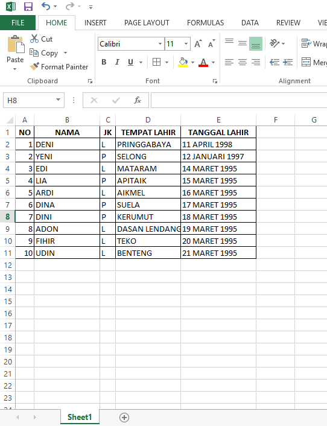Expand the Paste options arrow
The height and width of the screenshot is (426, 327).
(15, 69)
